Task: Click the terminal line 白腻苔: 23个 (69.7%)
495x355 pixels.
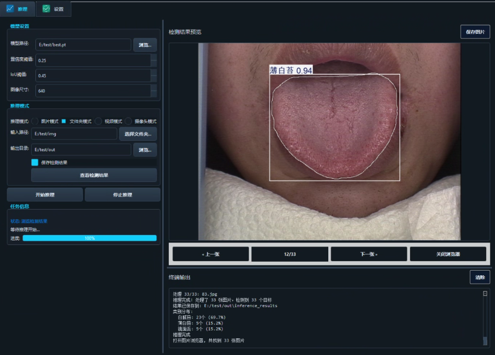Action: point(202,317)
